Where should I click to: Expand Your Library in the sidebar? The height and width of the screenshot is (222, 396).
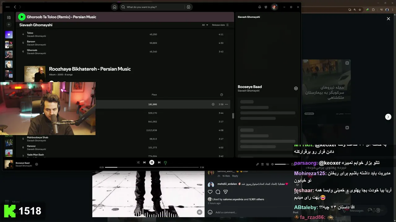pyautogui.click(x=9, y=18)
